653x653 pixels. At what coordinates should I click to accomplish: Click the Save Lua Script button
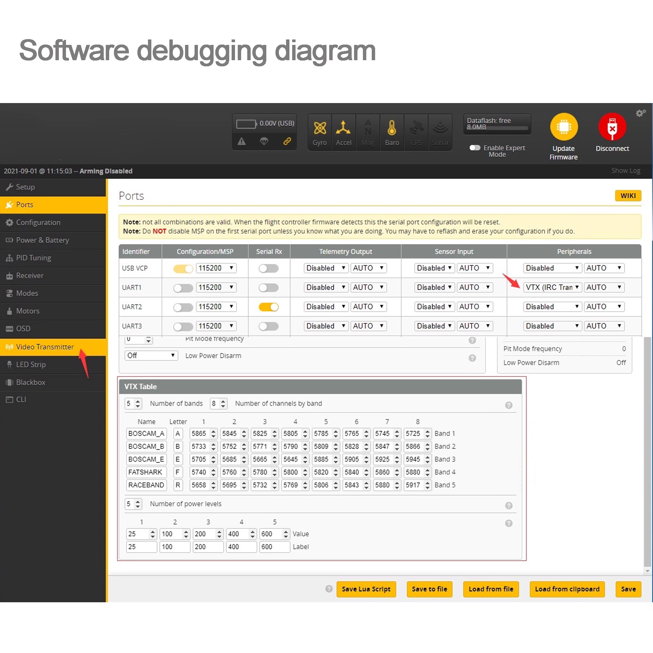(366, 589)
